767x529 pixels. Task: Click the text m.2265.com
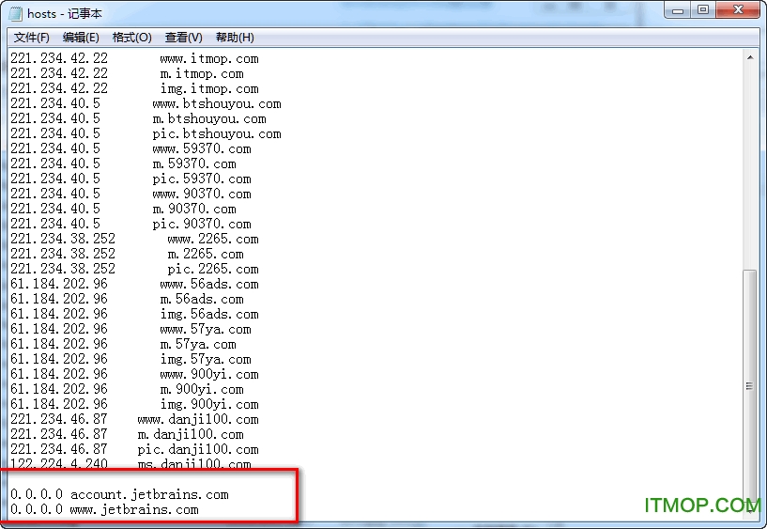pos(206,255)
